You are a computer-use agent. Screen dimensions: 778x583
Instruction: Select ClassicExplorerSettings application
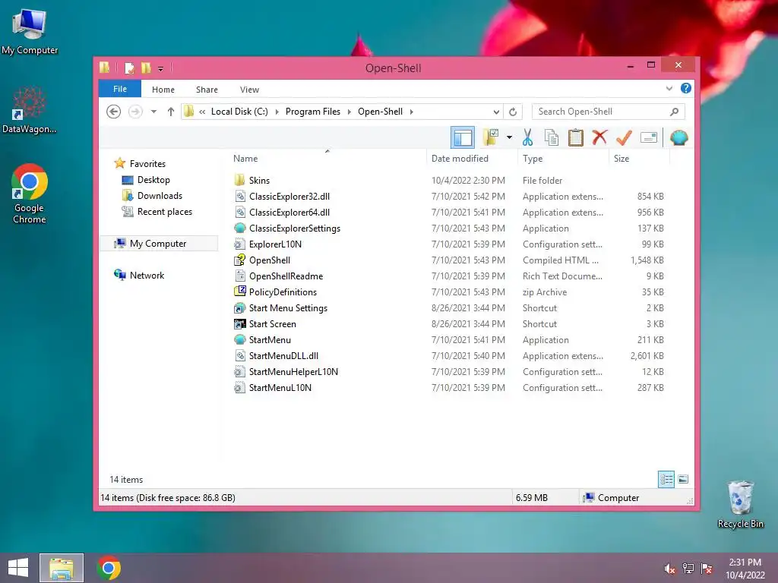[294, 228]
